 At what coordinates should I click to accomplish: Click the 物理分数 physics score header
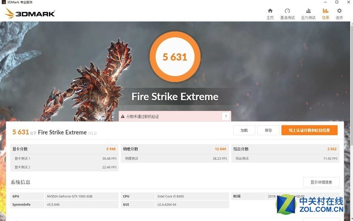click(131, 149)
